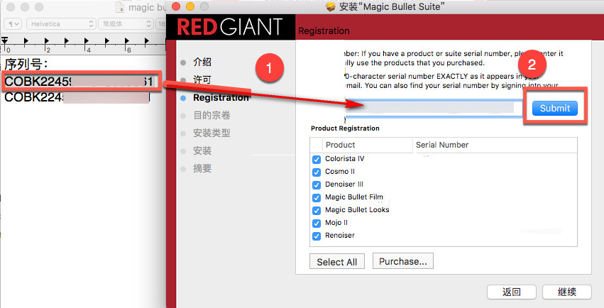Open the Helvetica font dropdown in TextEdit
Image resolution: width=604 pixels, height=308 pixels.
click(x=61, y=24)
